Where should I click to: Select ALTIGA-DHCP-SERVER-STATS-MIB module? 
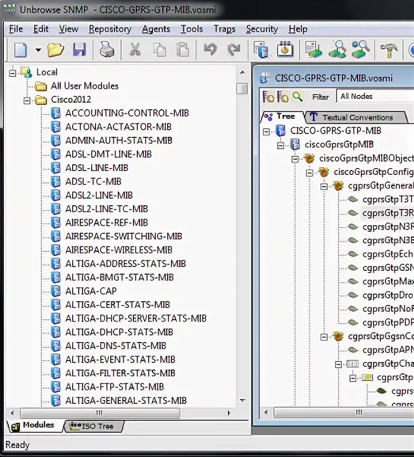point(136,318)
